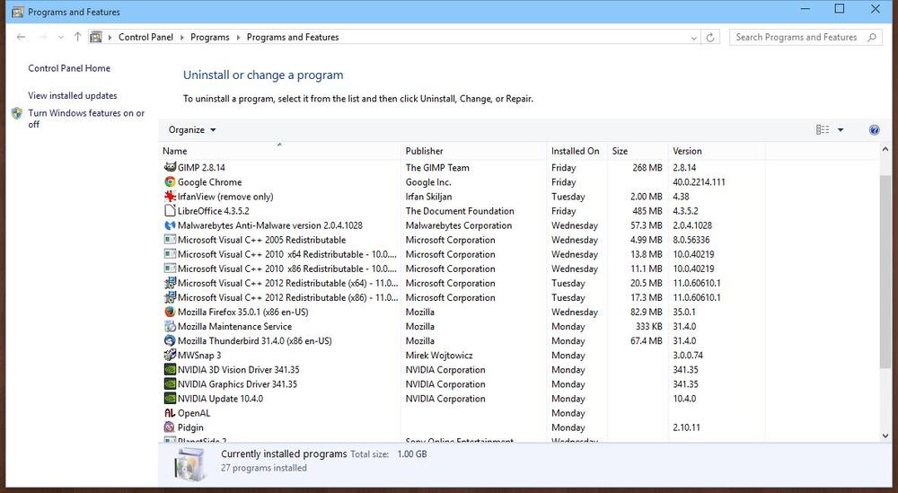Click the Mozilla Firefox 35.0.1 icon
The width and height of the screenshot is (898, 493).
coord(170,313)
